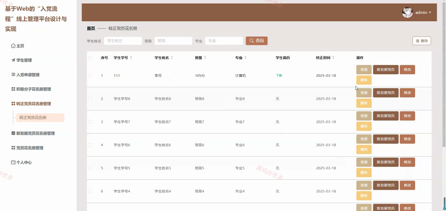This screenshot has height=211, width=446.
Task: Click 修改 for row 李月
Action: pyautogui.click(x=407, y=69)
